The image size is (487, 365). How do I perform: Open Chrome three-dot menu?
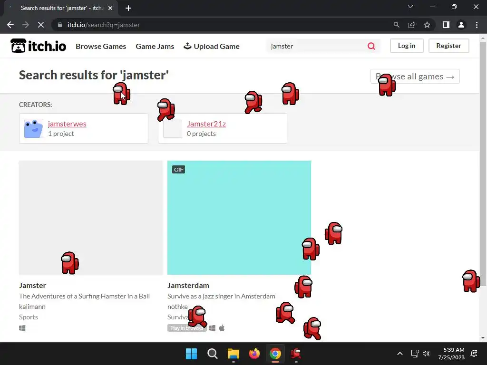click(x=477, y=25)
